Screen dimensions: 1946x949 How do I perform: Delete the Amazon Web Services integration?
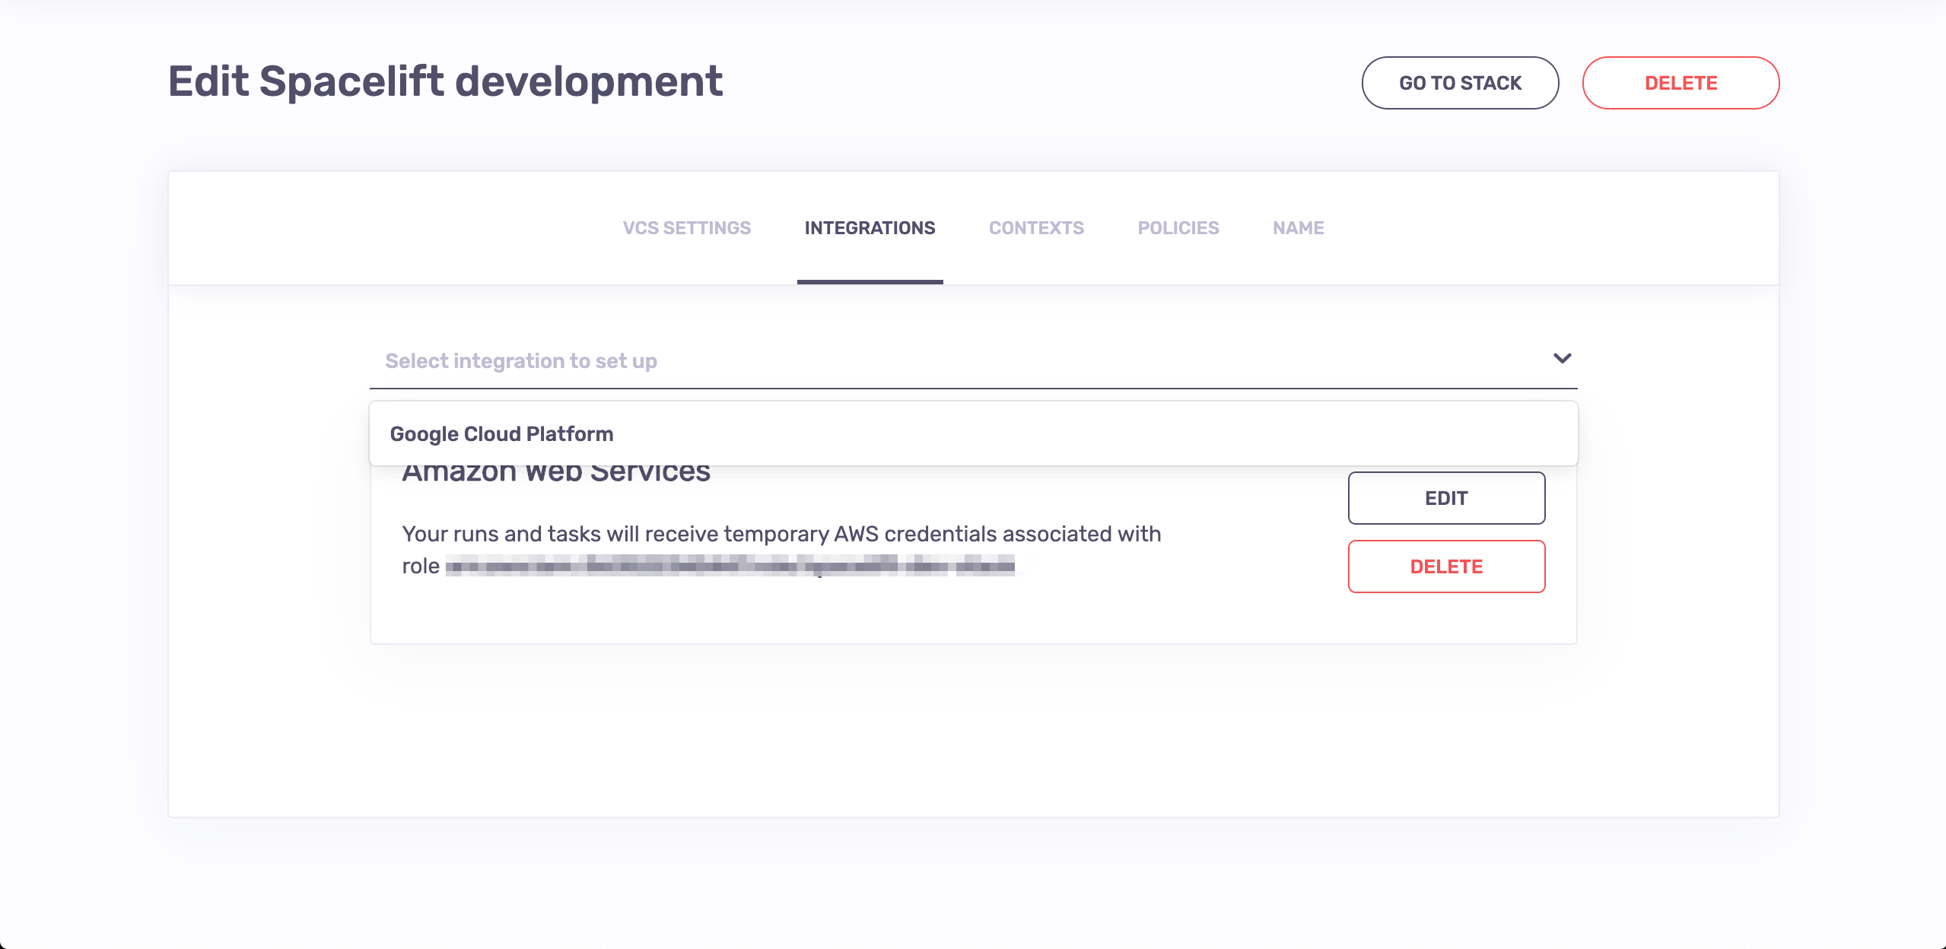coord(1446,567)
